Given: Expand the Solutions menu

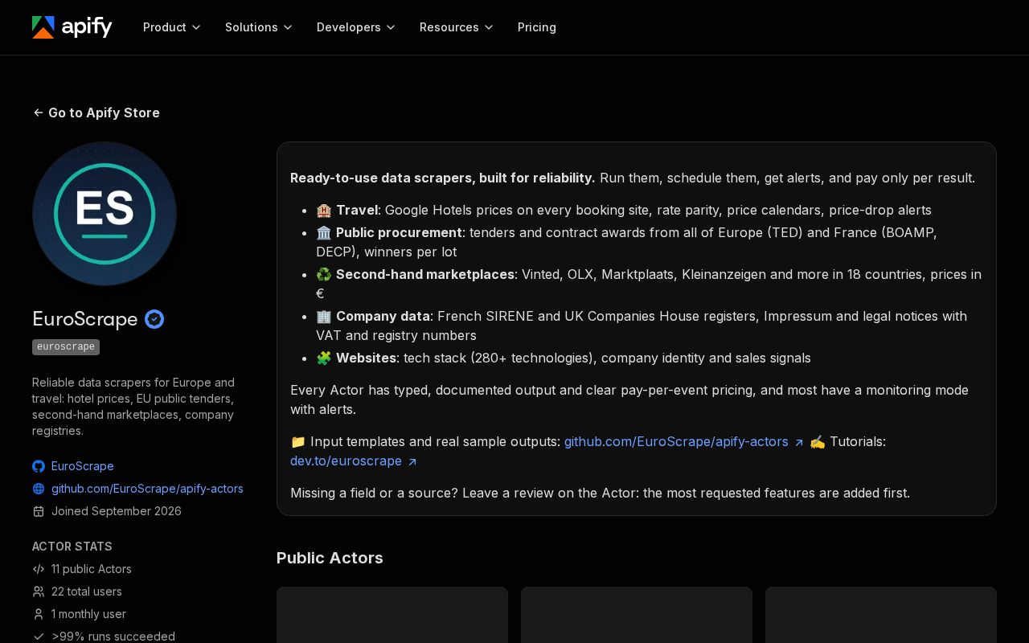Looking at the screenshot, I should 259,27.
